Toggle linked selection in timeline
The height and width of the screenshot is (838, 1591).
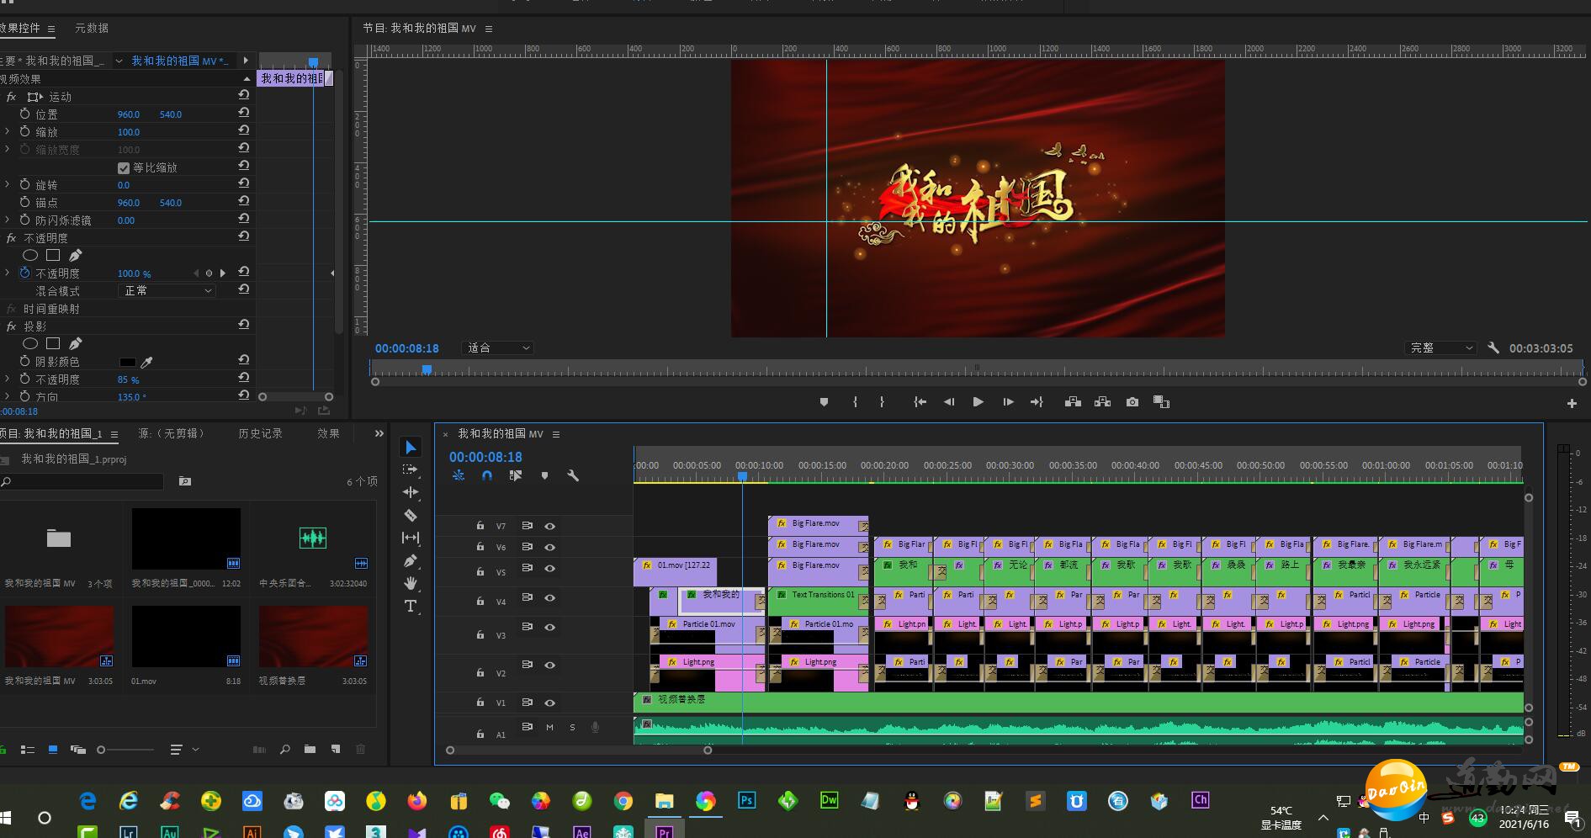coord(516,475)
